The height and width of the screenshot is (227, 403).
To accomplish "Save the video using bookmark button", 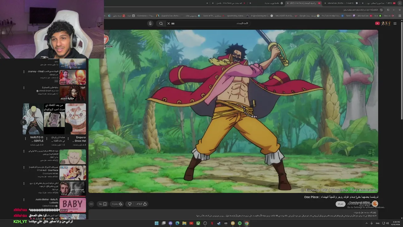I will pos(103,204).
